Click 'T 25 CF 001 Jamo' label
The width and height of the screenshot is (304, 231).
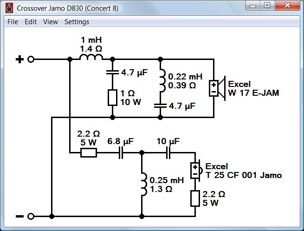coord(244,175)
